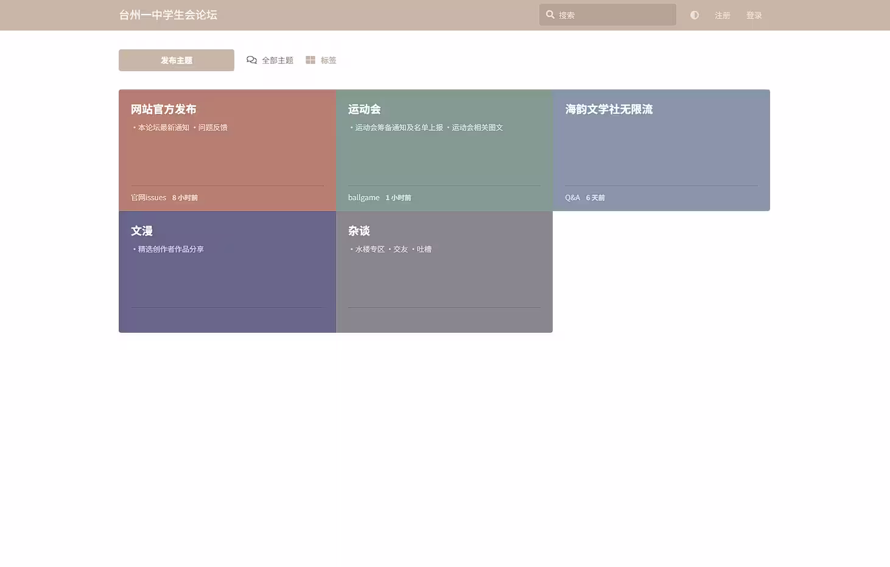
Task: Click the 登录 login link
Action: pos(754,15)
